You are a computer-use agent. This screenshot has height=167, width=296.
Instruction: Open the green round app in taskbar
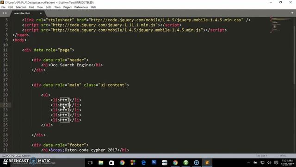point(186,163)
